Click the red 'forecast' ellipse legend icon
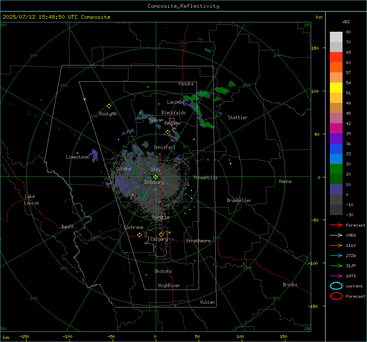Screen dimensions: 367x342 (336, 296)
